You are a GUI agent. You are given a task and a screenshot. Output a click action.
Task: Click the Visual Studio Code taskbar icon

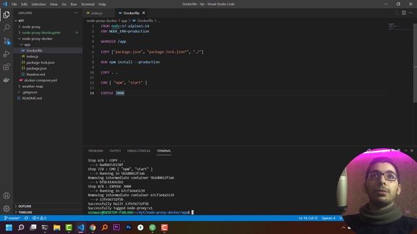[81, 227]
